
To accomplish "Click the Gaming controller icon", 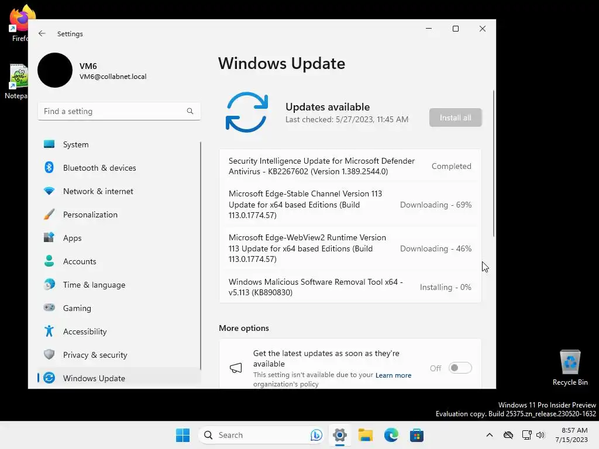I will pos(49,308).
